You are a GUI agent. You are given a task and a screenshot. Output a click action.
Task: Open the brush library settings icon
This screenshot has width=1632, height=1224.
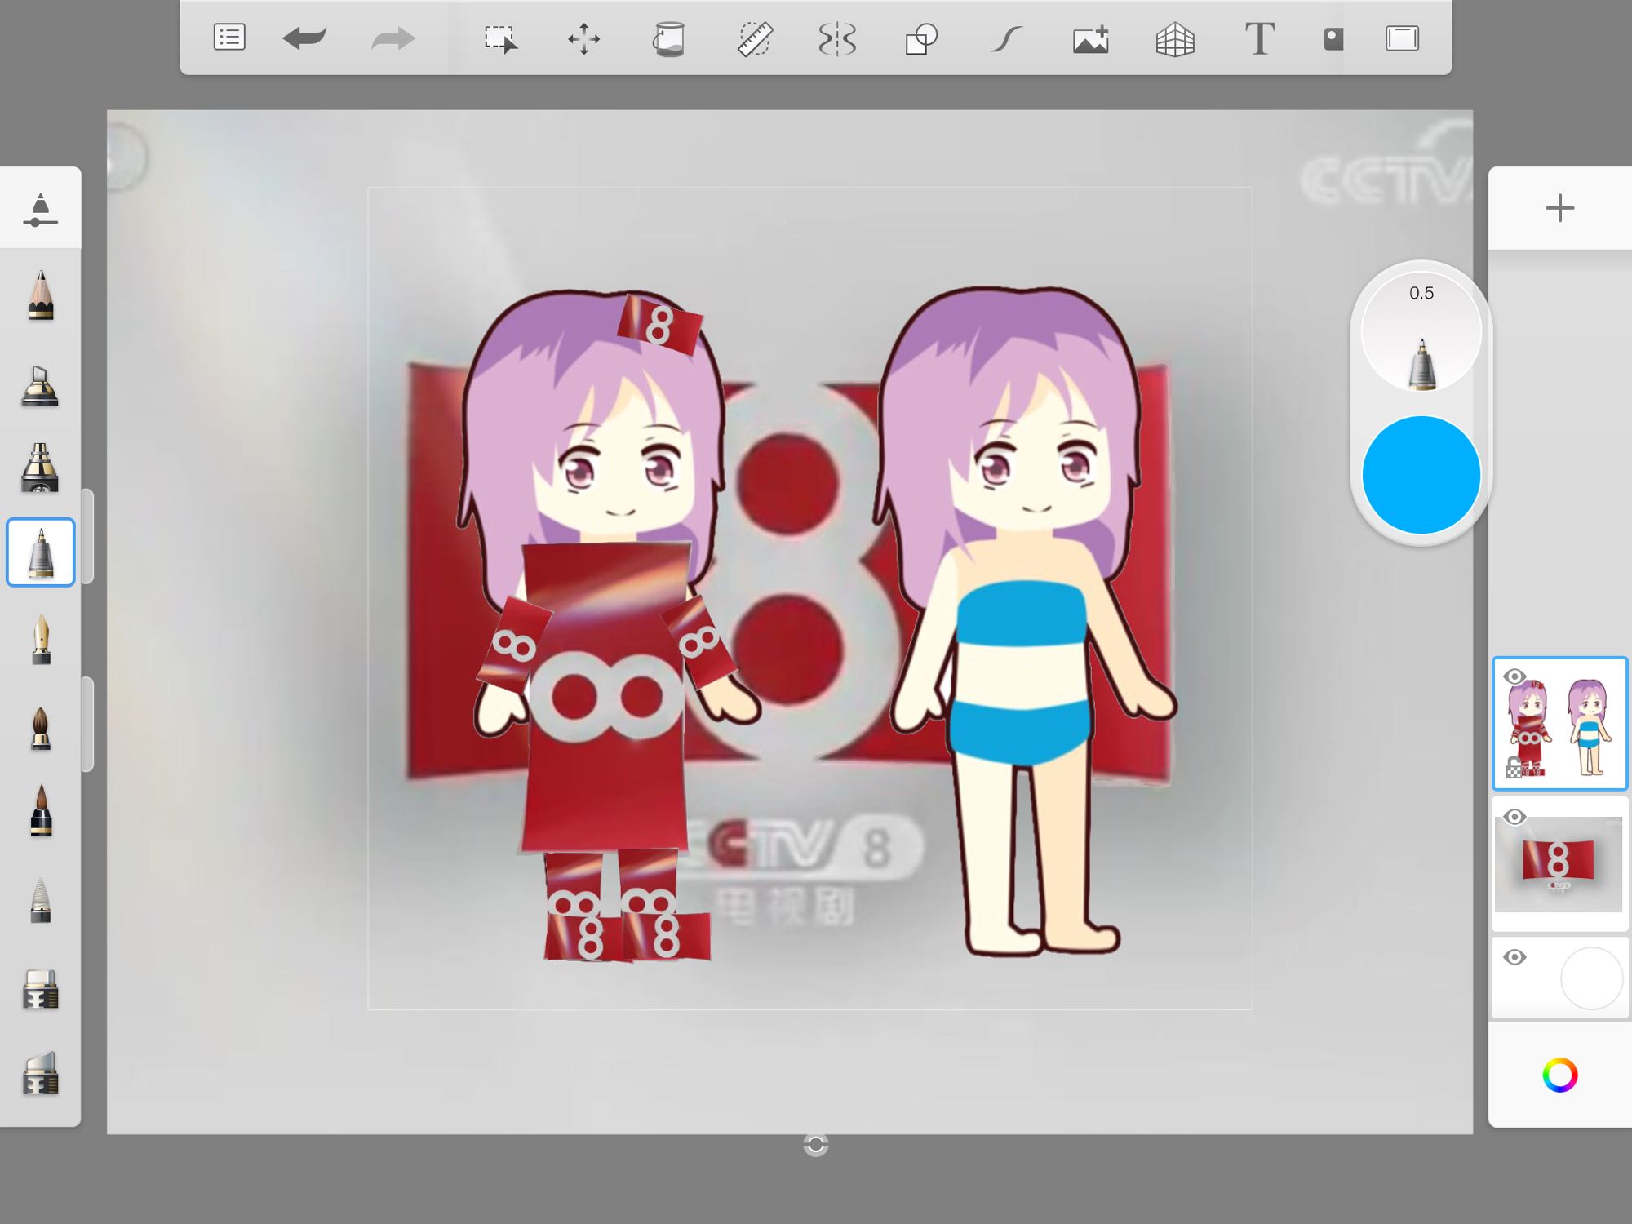[x=40, y=209]
